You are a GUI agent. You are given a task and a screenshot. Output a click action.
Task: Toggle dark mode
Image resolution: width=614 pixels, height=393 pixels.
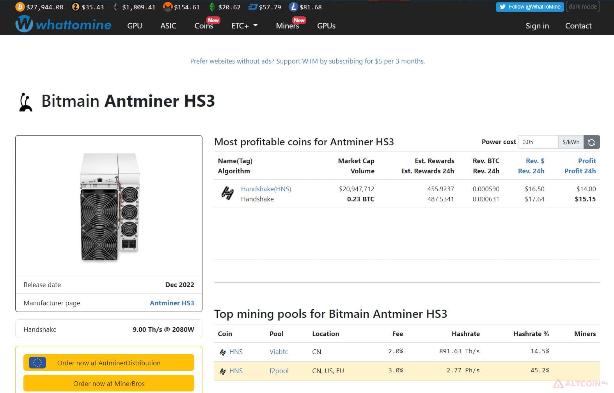tap(583, 7)
